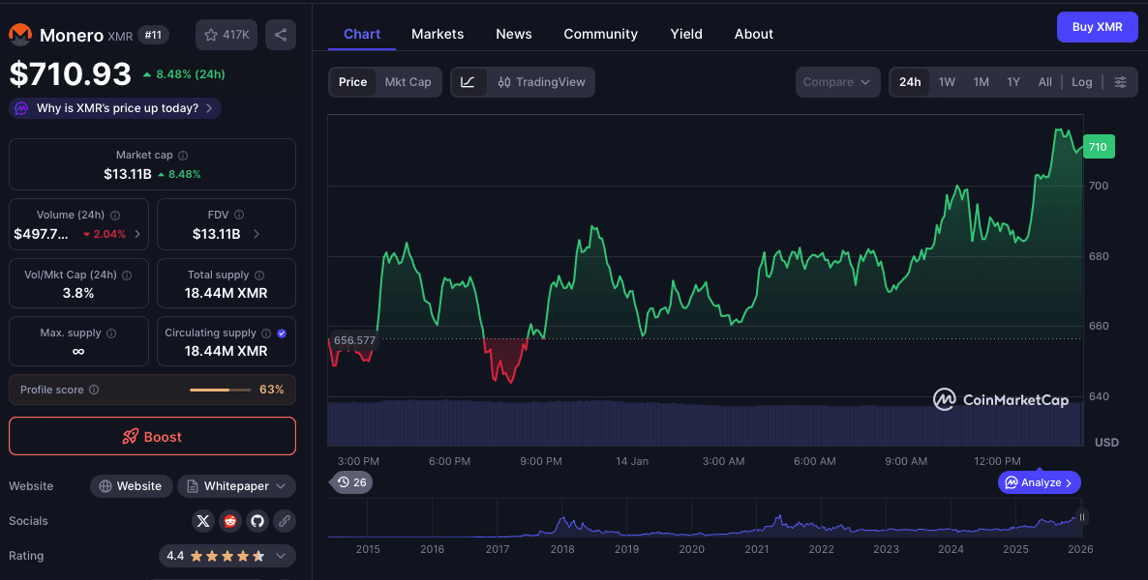Image resolution: width=1148 pixels, height=580 pixels.
Task: Open the X (Twitter) social icon
Action: [x=202, y=521]
